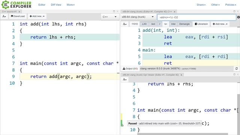This screenshot has width=240, height=135.
Task: Open the Libraries dropdown
Action: tap(201, 24)
